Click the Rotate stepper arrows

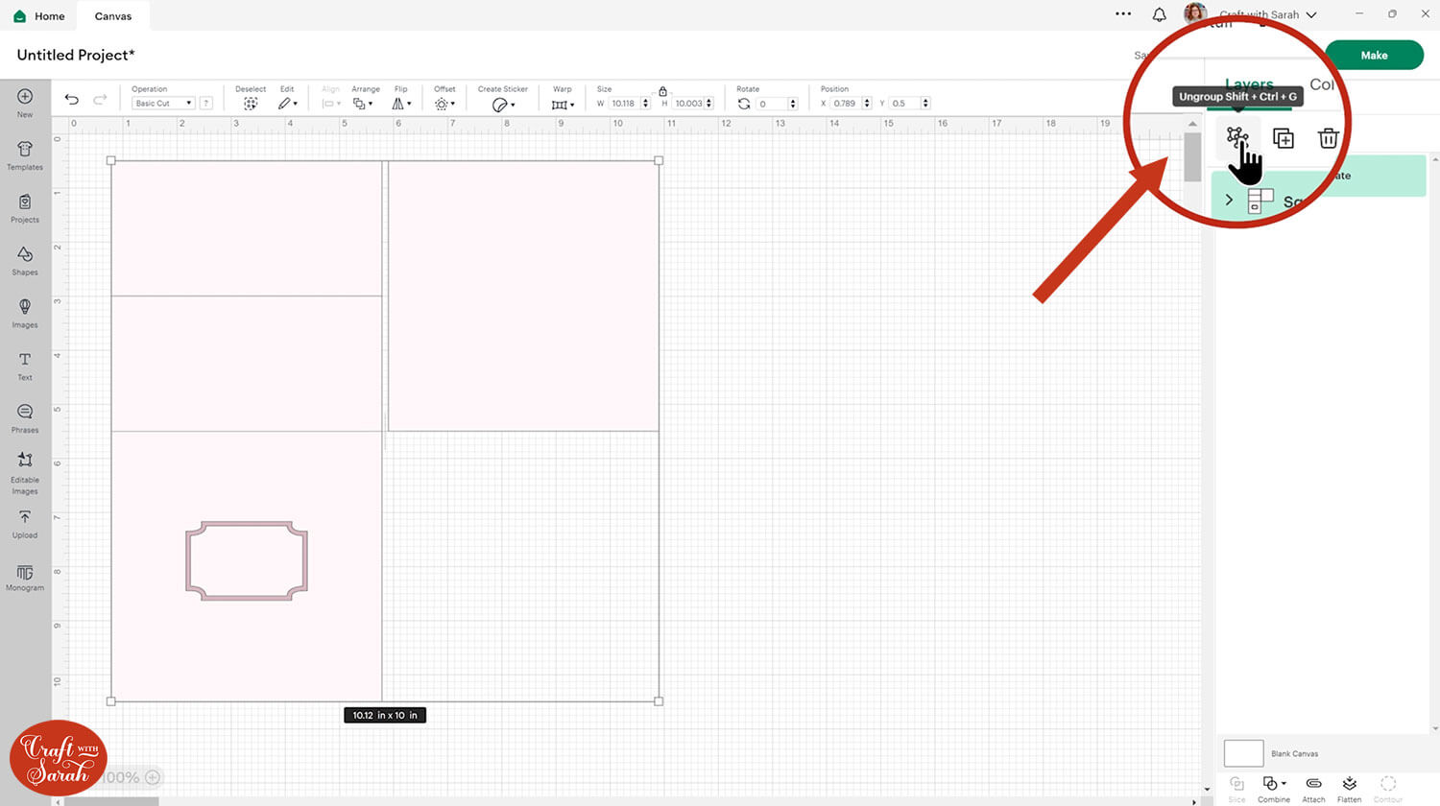(793, 104)
